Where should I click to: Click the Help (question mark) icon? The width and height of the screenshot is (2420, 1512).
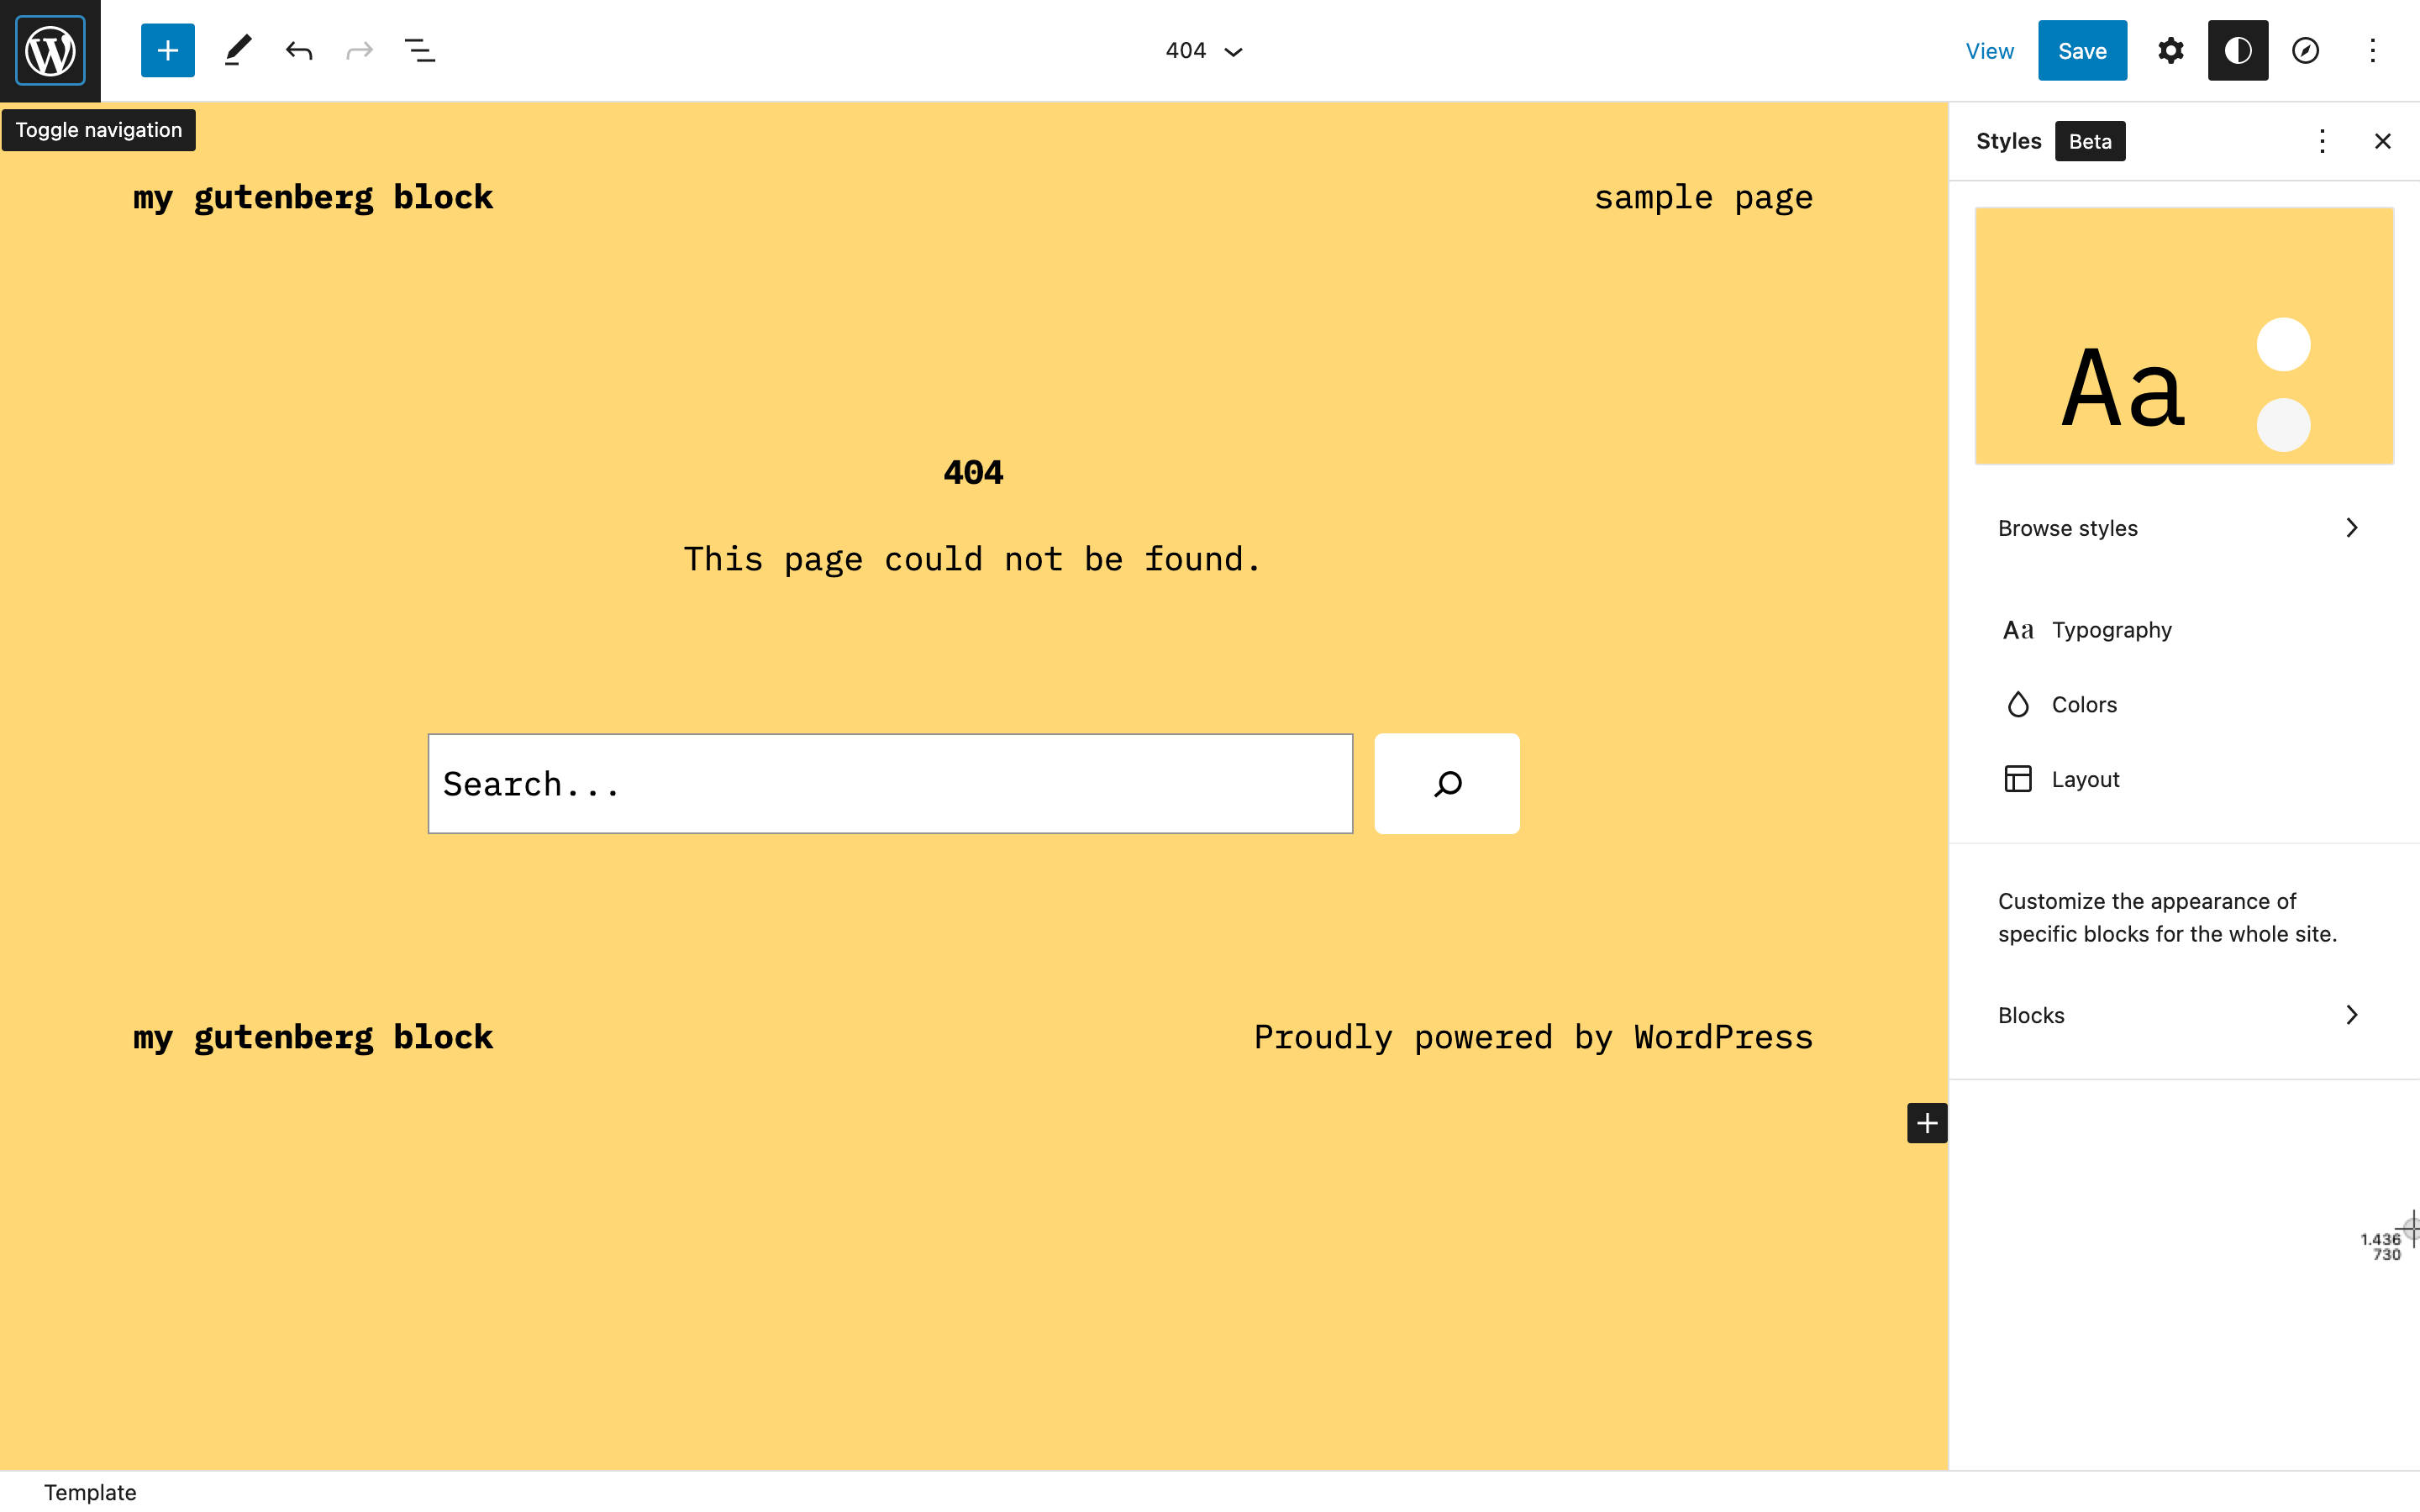pos(2305,50)
